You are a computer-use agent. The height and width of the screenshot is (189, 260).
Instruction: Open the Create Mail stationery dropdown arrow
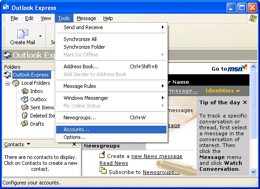click(40, 36)
